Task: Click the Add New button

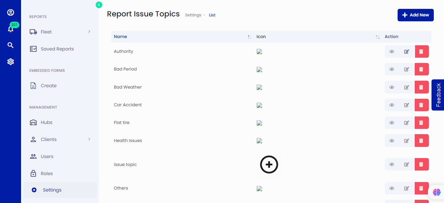Action: [415, 15]
